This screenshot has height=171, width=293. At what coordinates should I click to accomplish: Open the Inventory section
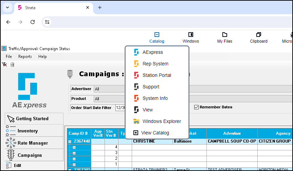point(34,131)
